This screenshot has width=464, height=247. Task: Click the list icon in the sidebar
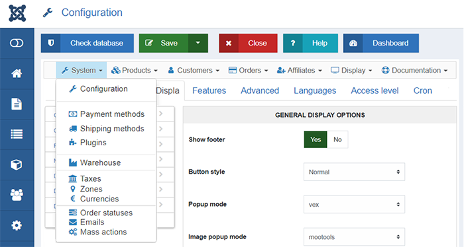point(17,135)
